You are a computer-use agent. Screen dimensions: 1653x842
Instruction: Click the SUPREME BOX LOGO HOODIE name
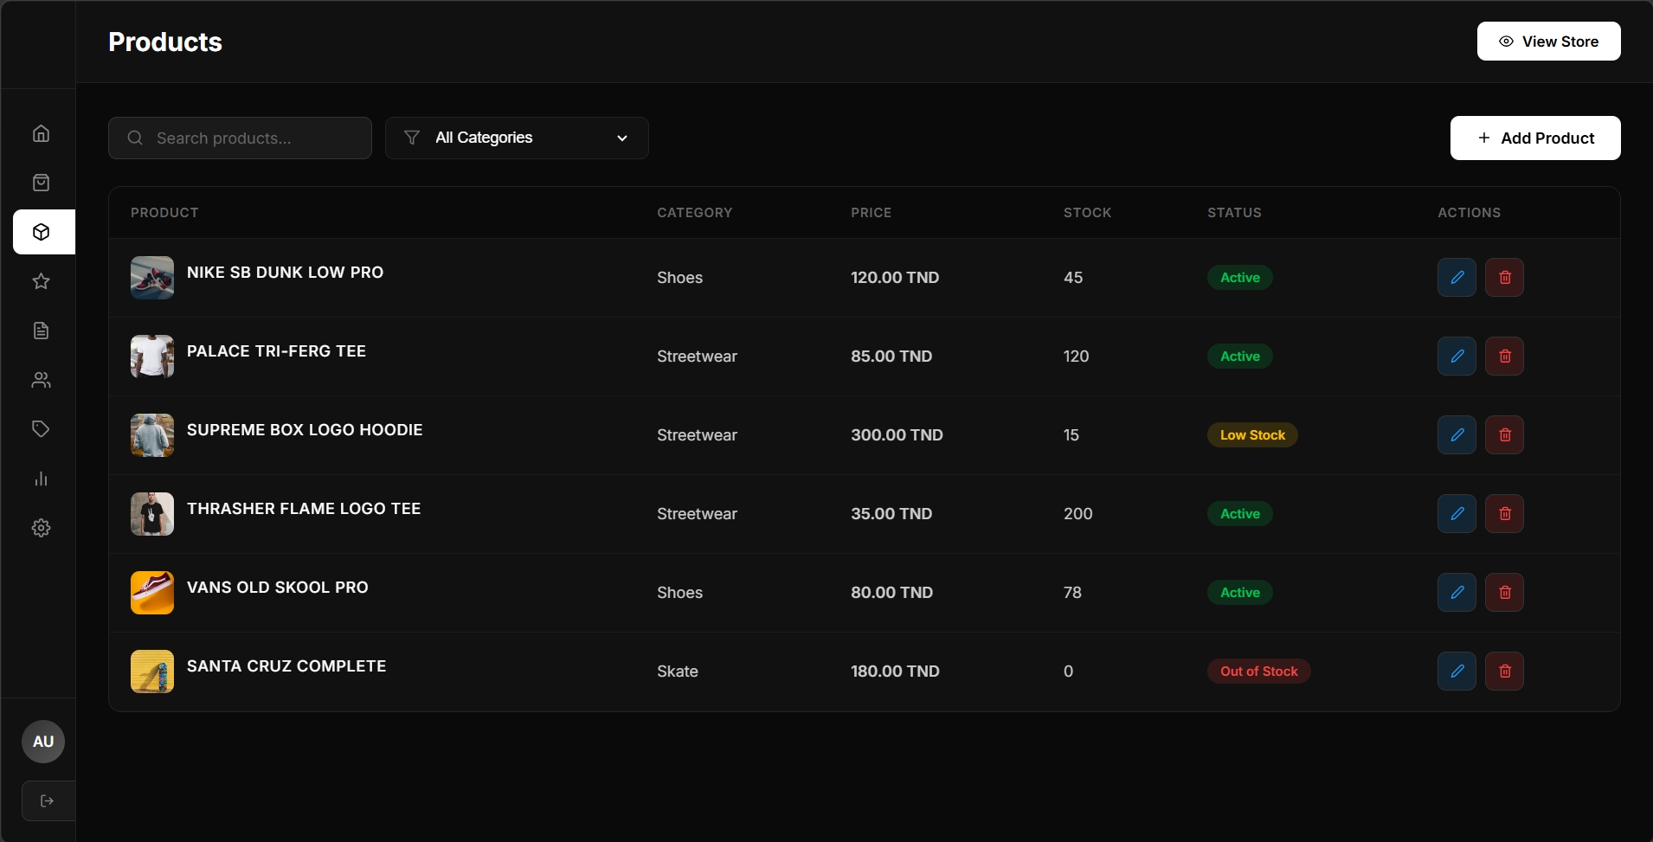coord(305,429)
